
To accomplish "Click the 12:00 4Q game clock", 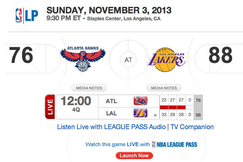I will pyautogui.click(x=76, y=104).
